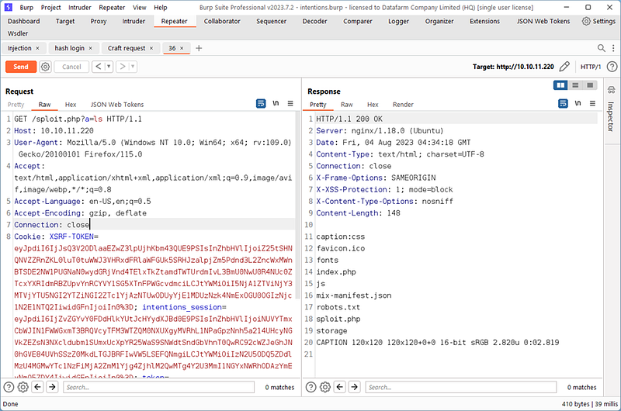Open Repeater help question icon
This screenshot has height=411, width=621.
tap(612, 67)
